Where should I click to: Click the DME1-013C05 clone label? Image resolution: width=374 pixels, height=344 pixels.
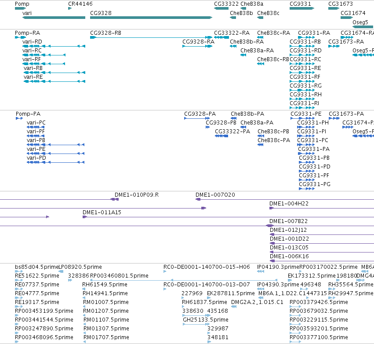coord(289,248)
